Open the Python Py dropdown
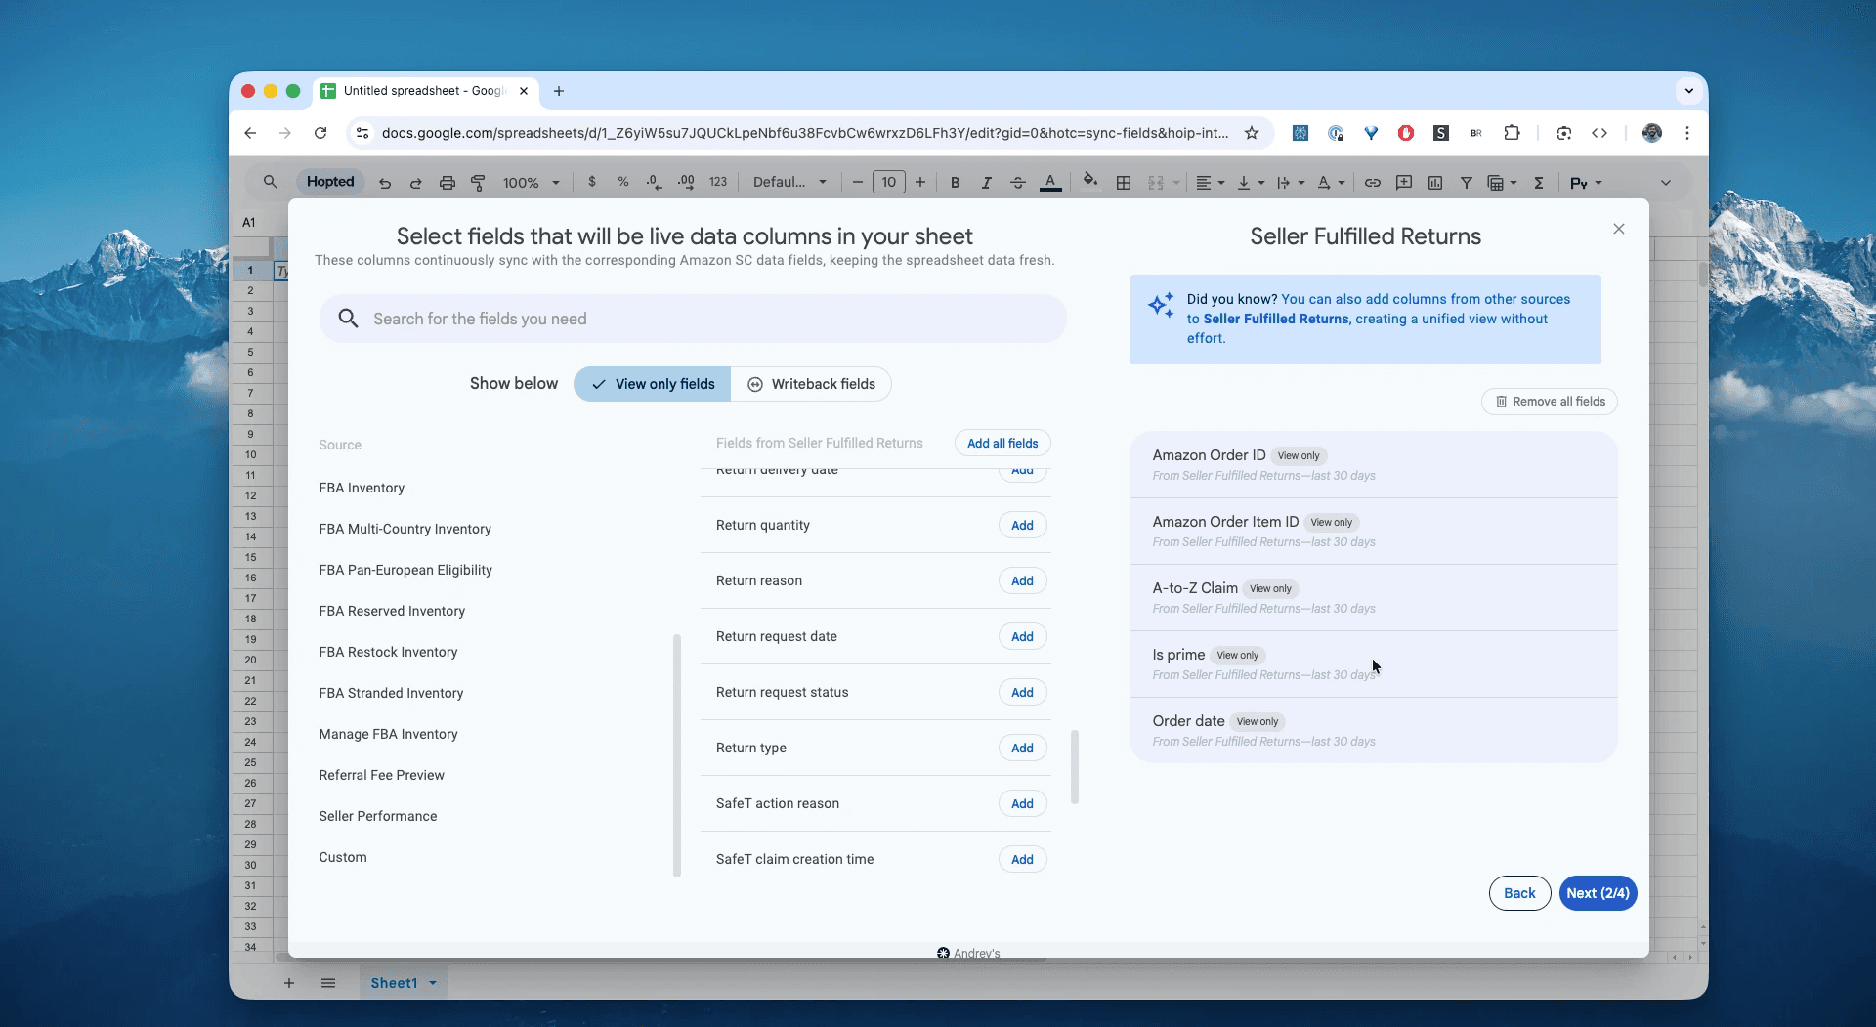 1586,183
